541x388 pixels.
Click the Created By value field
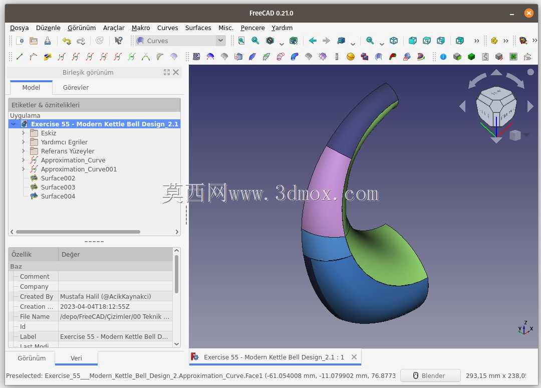pyautogui.click(x=116, y=297)
